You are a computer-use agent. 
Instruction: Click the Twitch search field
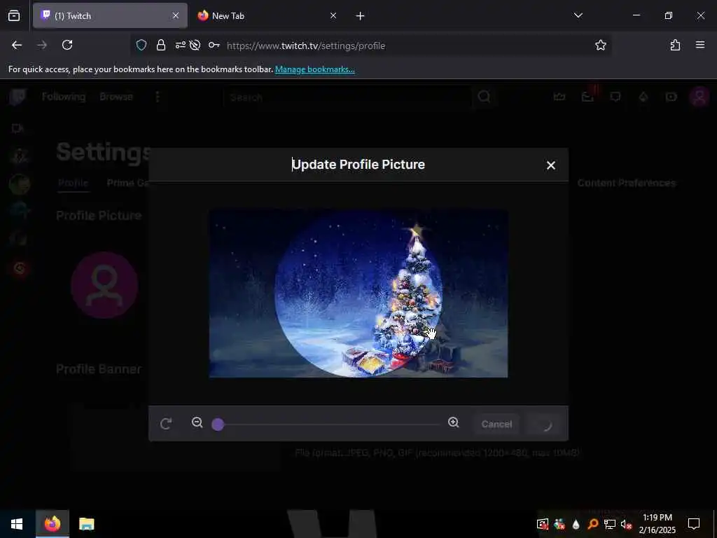click(349, 97)
